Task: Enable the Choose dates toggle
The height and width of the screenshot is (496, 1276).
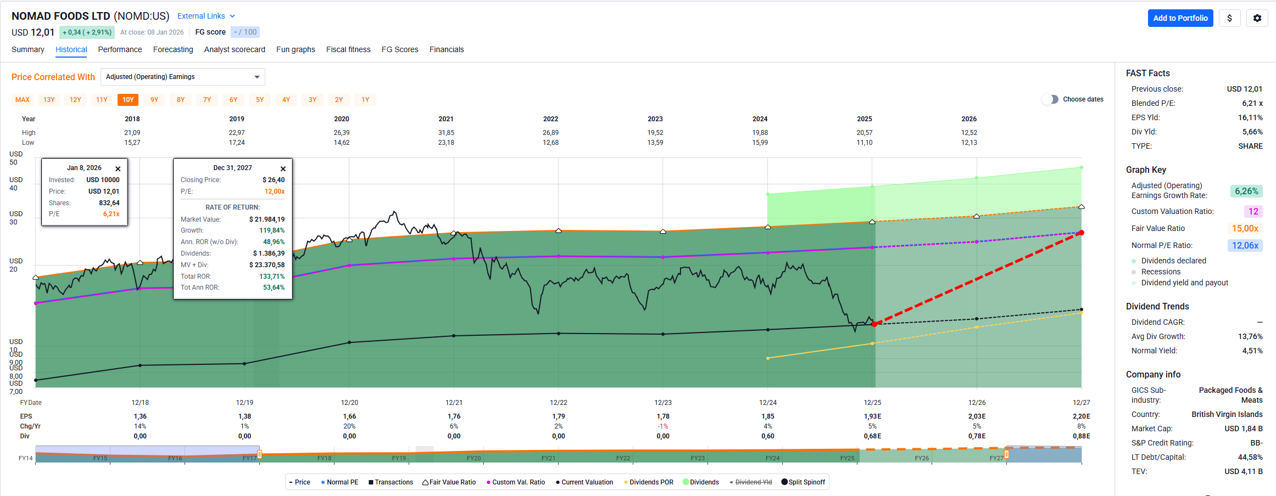Action: 1050,99
